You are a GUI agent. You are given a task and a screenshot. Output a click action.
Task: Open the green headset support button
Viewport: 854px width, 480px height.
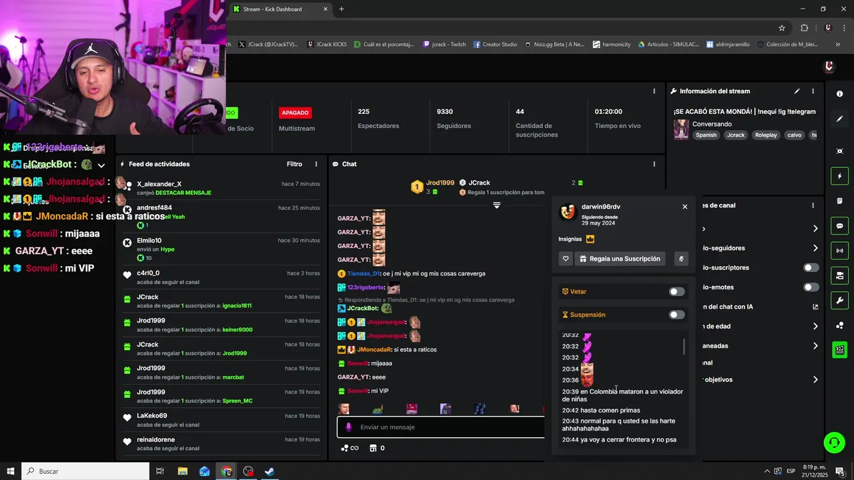pyautogui.click(x=833, y=442)
